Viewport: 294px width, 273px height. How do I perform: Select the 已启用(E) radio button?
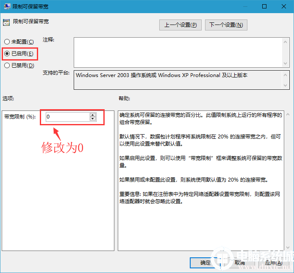point(19,54)
